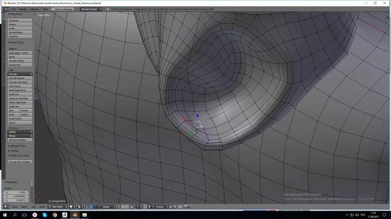Click the Rotate tool button
Screen dimensions: 391x219
(x=20, y=24)
